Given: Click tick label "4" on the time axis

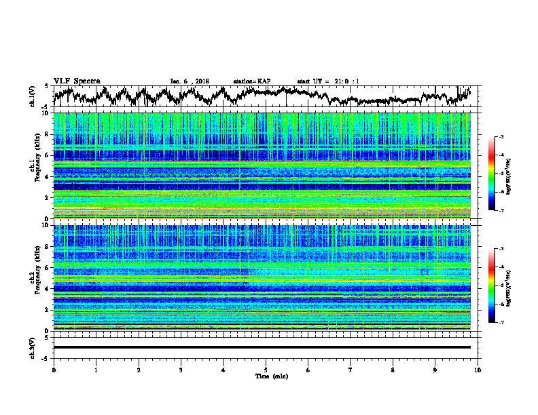Looking at the screenshot, I should [x=223, y=370].
